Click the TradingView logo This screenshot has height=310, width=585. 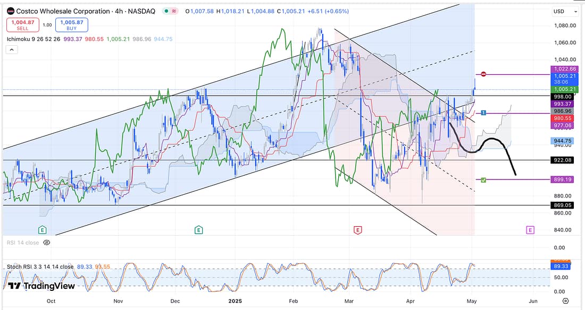point(41,286)
